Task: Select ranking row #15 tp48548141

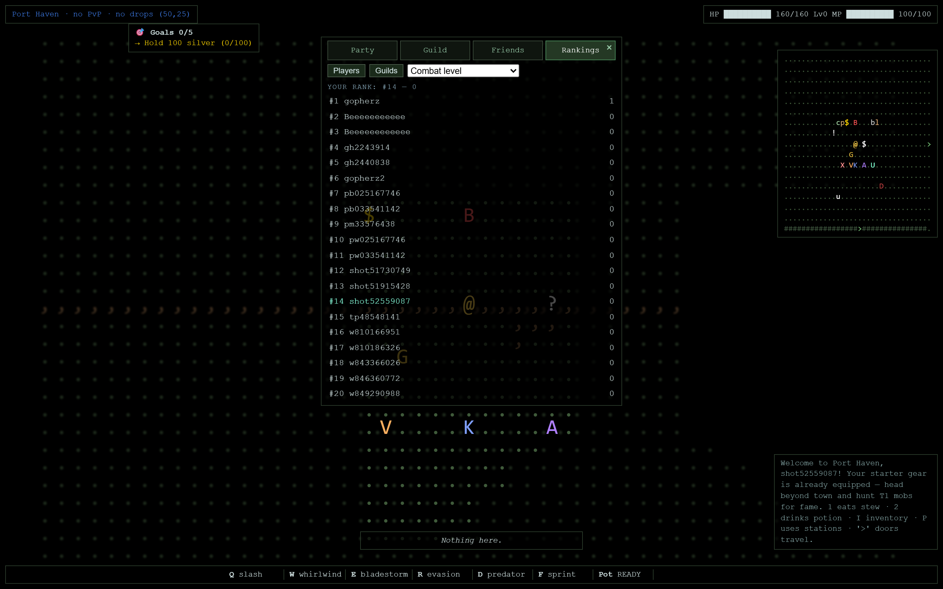Action: (471, 317)
